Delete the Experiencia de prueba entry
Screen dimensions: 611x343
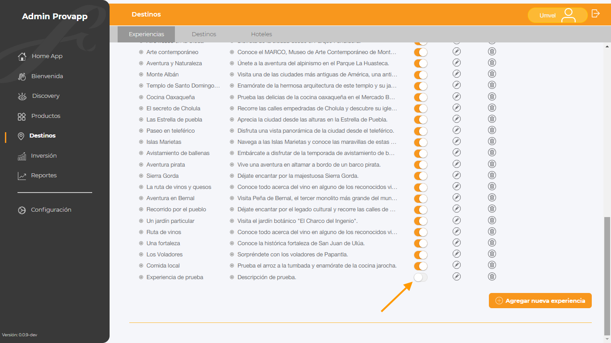pos(492,276)
